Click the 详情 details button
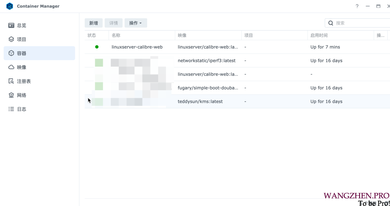The height and width of the screenshot is (206, 390). [113, 23]
